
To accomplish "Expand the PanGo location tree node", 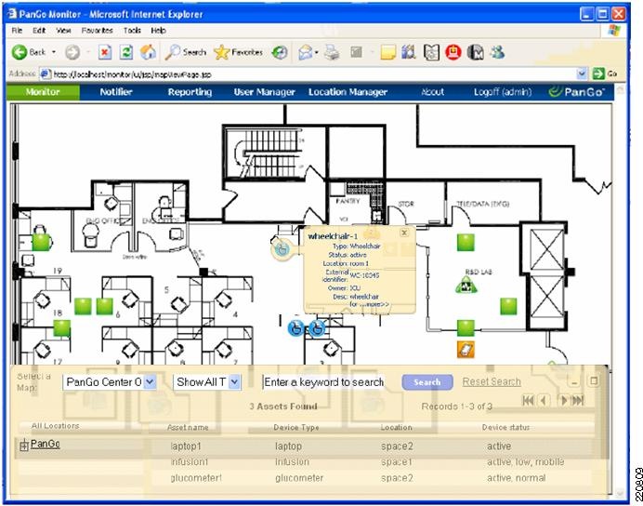I will tap(24, 446).
